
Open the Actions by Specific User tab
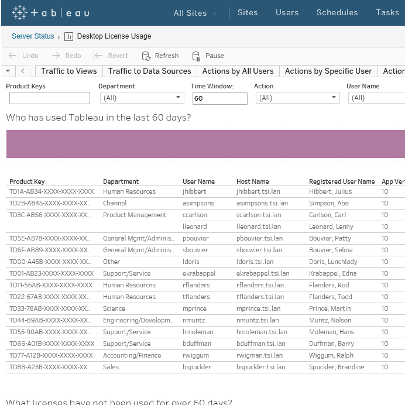(x=328, y=71)
